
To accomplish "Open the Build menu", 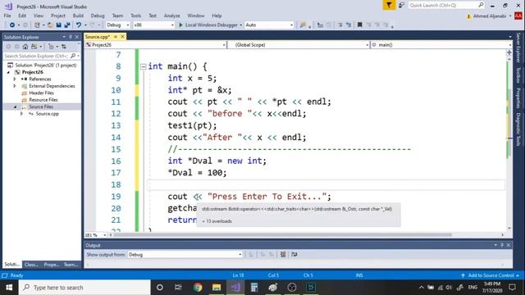I will pyautogui.click(x=78, y=16).
